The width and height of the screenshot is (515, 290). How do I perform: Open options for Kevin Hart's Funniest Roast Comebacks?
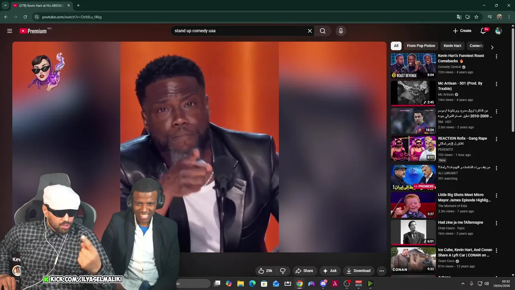(x=496, y=56)
